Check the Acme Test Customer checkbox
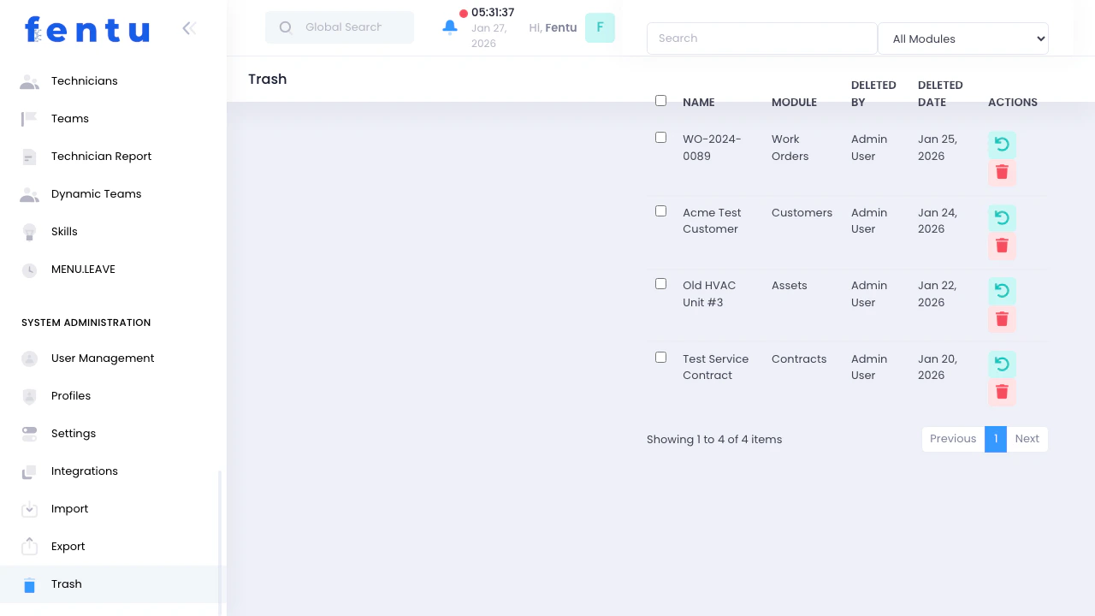Image resolution: width=1095 pixels, height=616 pixels. [660, 211]
